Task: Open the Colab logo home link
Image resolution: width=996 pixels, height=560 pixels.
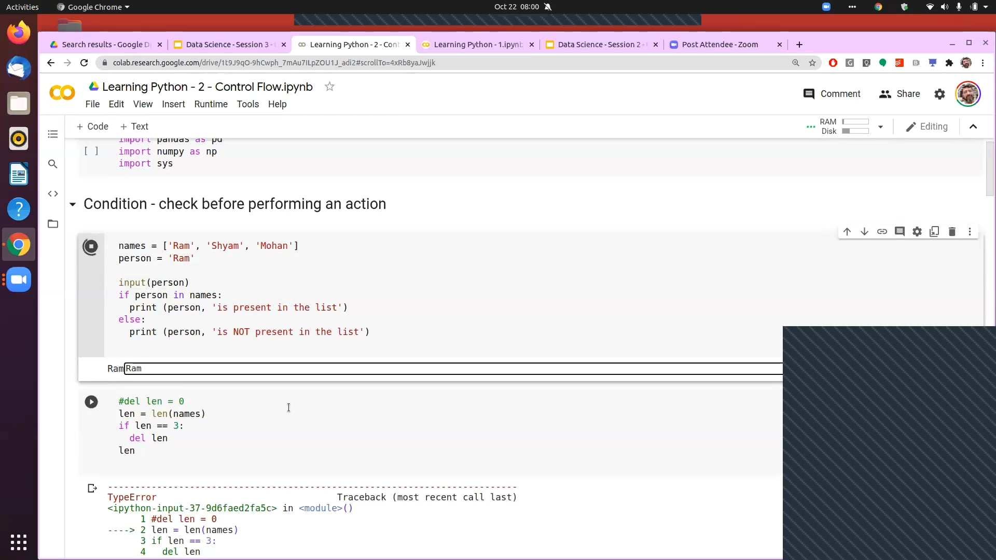Action: tap(62, 93)
